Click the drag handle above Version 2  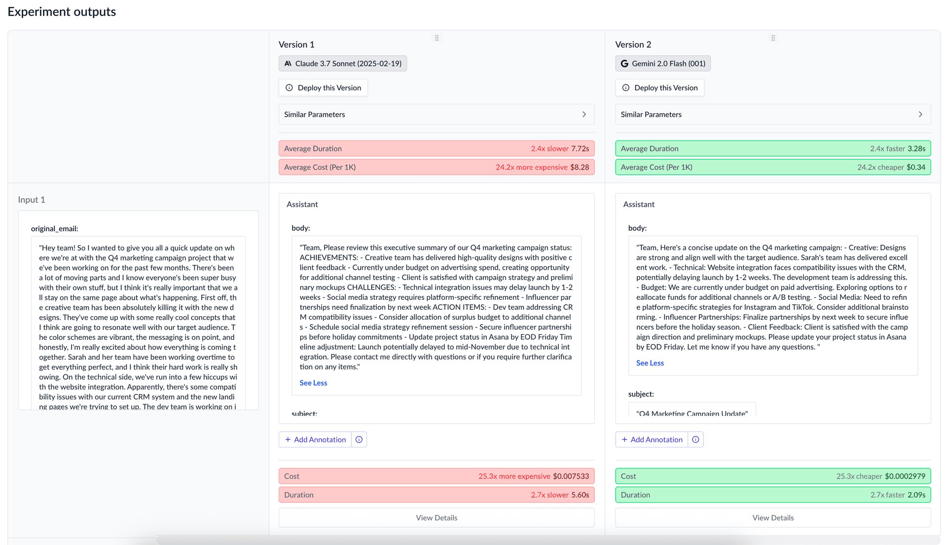click(x=773, y=37)
